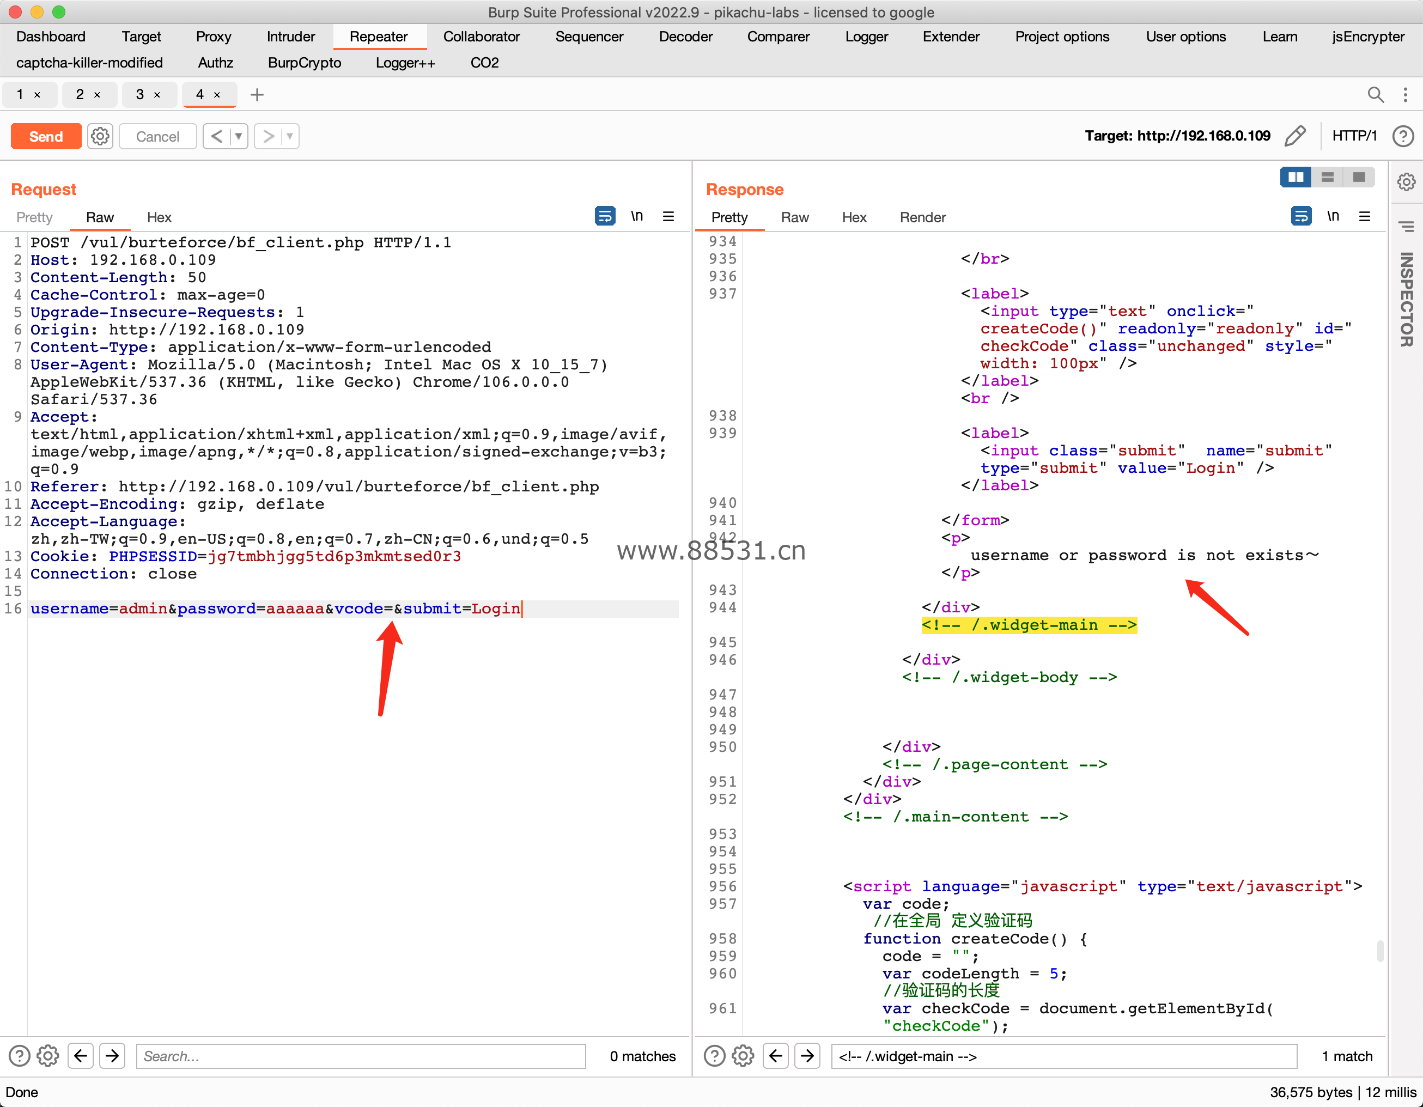Open request search settings gear
Viewport: 1423px width, 1107px height.
[47, 1056]
